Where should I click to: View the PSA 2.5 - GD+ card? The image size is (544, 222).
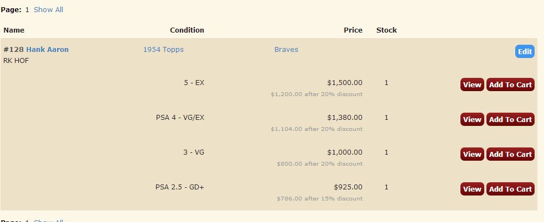[x=472, y=189]
